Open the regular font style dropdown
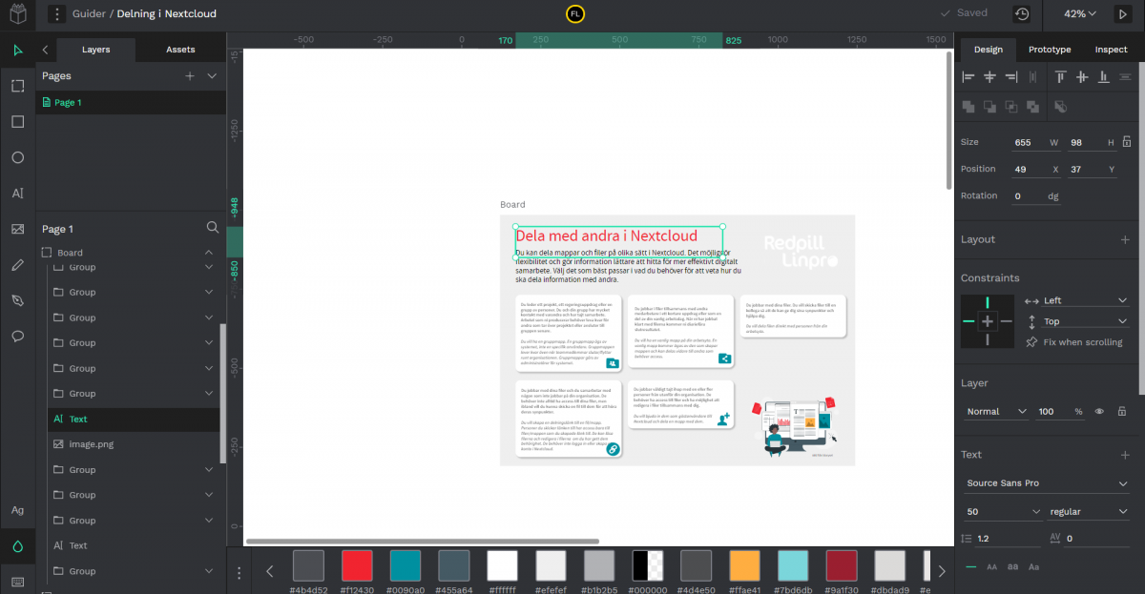The width and height of the screenshot is (1145, 594). 1089,512
